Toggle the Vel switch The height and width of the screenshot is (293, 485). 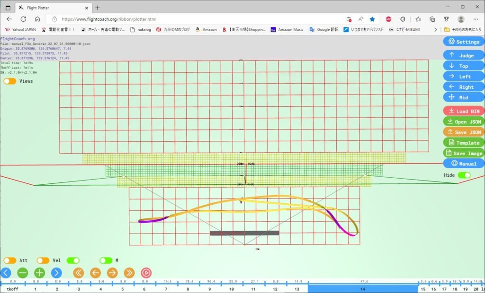[x=43, y=260]
